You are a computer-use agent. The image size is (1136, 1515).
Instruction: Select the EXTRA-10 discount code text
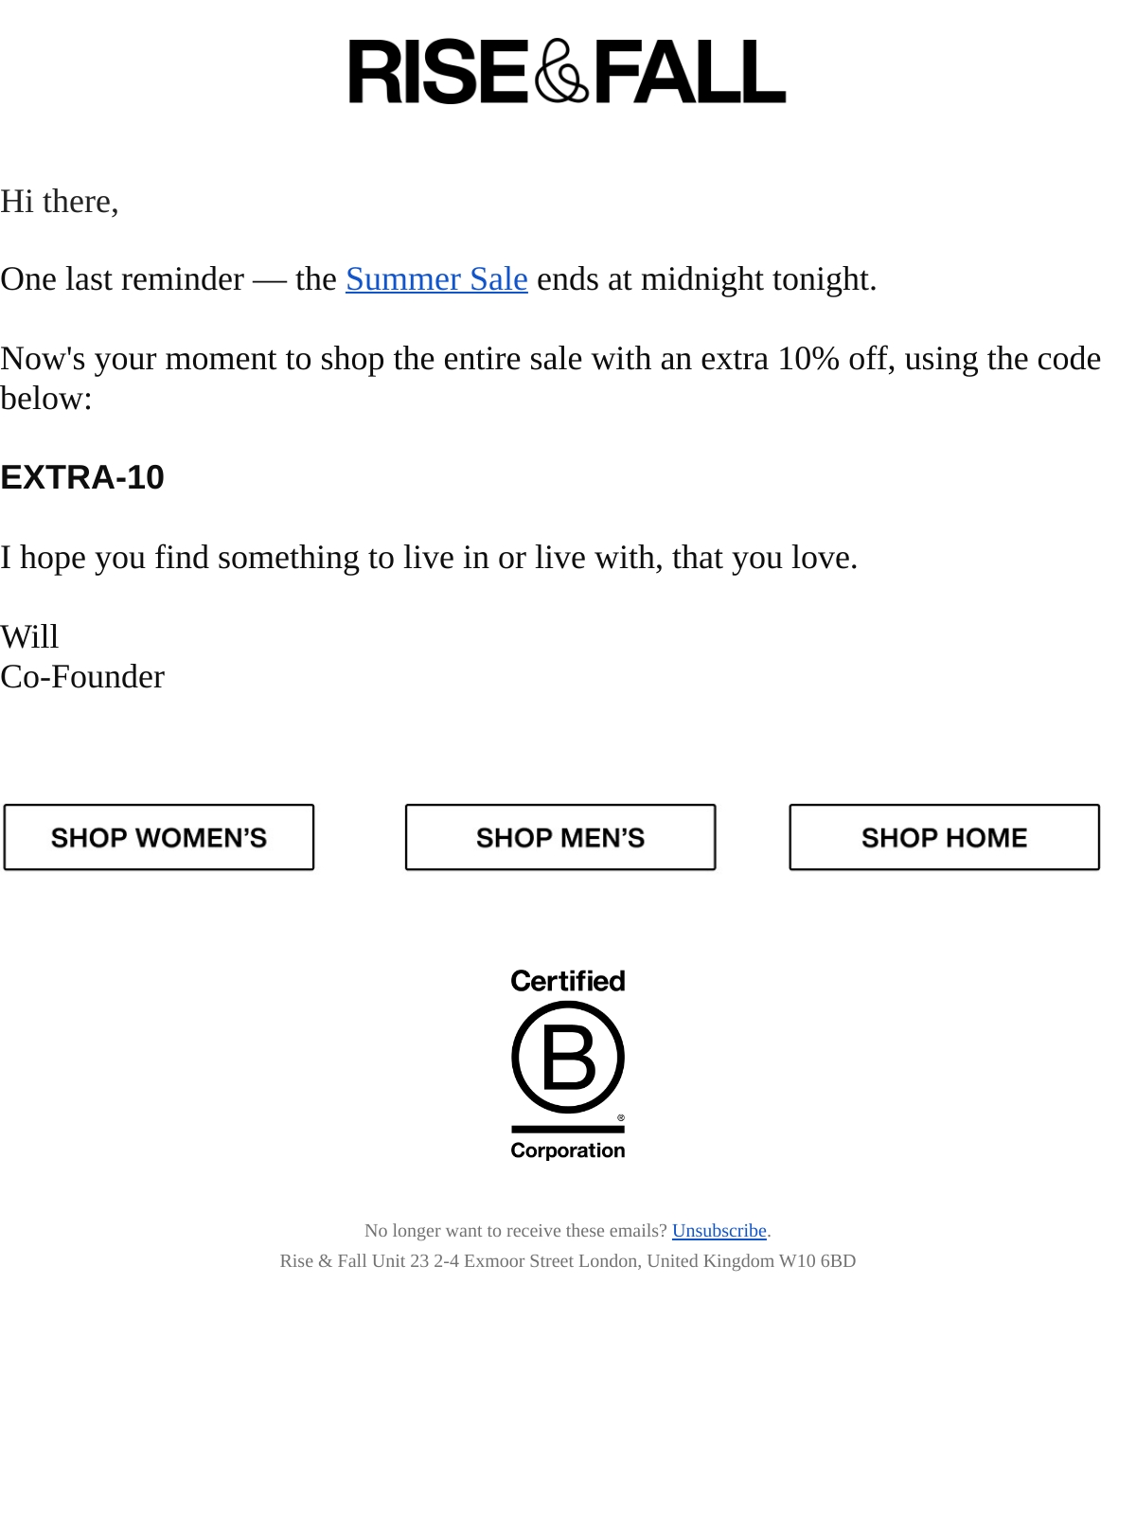(82, 477)
